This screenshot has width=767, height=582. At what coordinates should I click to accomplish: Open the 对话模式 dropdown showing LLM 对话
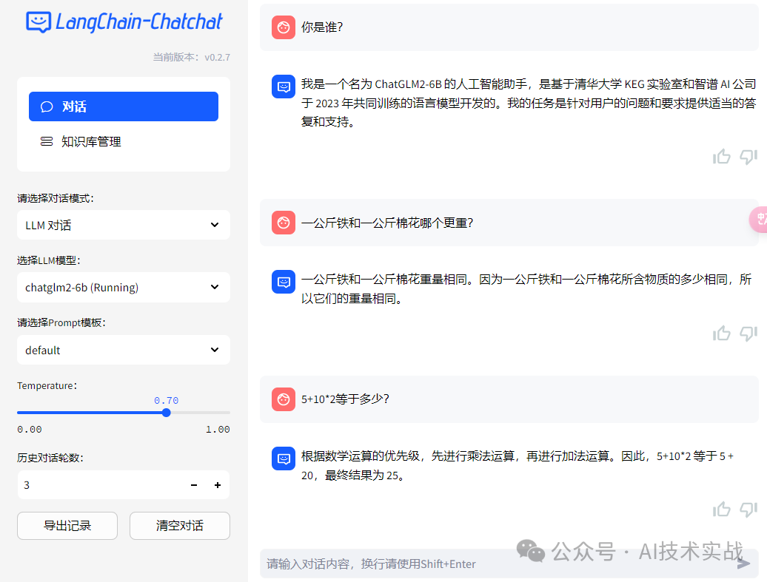[x=123, y=225]
